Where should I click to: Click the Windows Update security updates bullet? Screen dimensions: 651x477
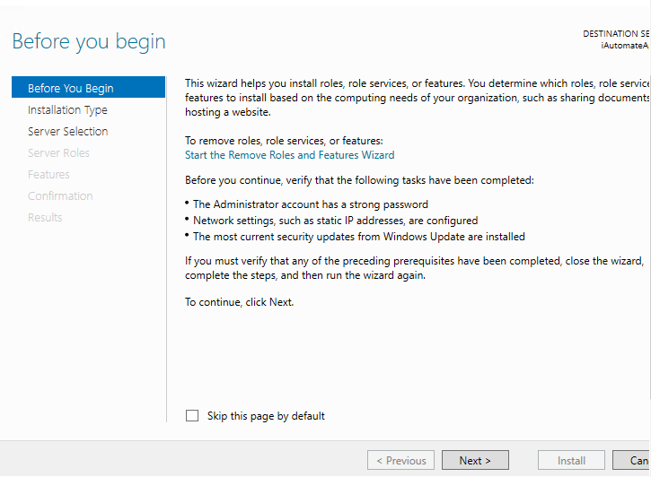pyautogui.click(x=358, y=237)
